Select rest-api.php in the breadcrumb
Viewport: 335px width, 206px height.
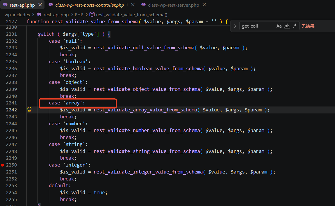[x=56, y=15]
